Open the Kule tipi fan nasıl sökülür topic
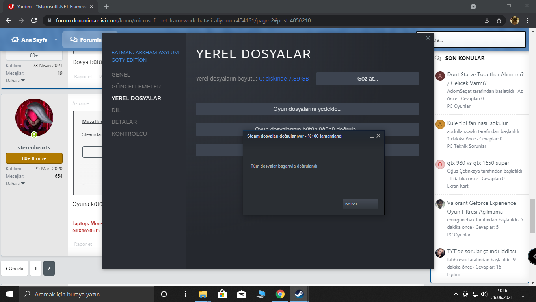 pyautogui.click(x=477, y=123)
